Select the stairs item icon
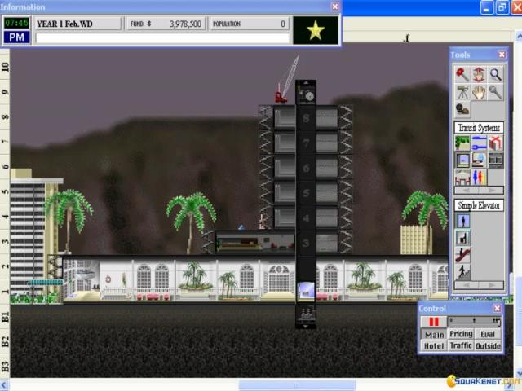Viewport: 522px width, 391px height. [x=462, y=272]
